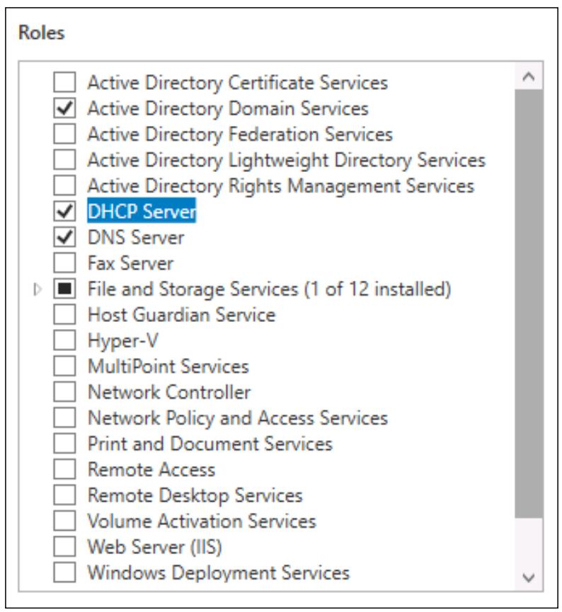Click the vertical scrollbar thumb

pos(529,304)
